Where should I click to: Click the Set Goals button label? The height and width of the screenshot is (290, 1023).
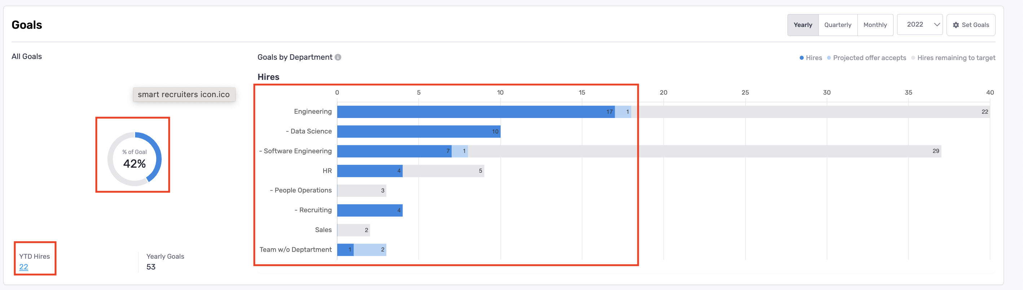click(975, 25)
